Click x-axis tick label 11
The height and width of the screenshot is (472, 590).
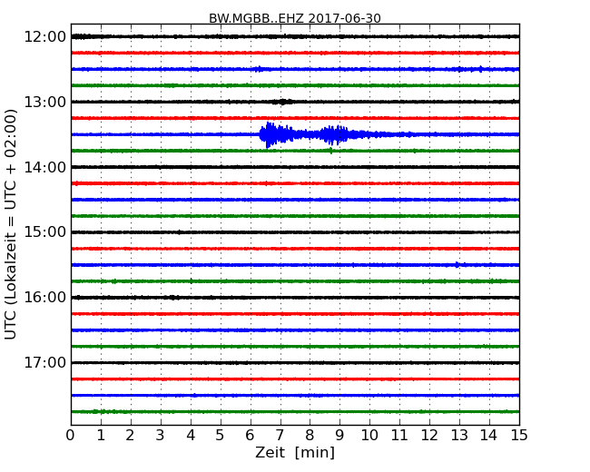[399, 436]
